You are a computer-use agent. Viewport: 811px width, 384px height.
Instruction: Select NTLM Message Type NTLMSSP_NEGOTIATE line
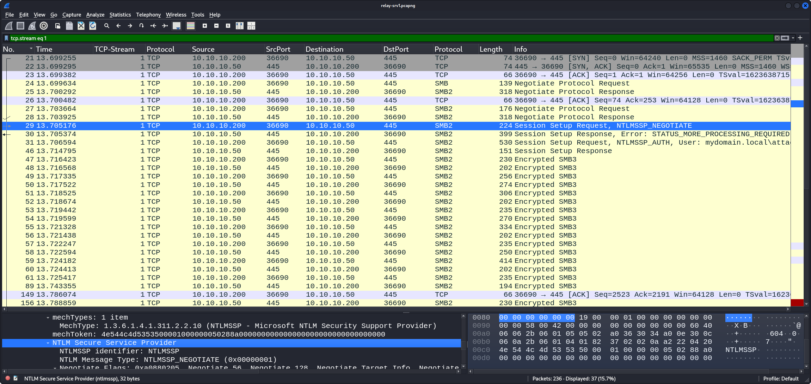click(x=168, y=360)
